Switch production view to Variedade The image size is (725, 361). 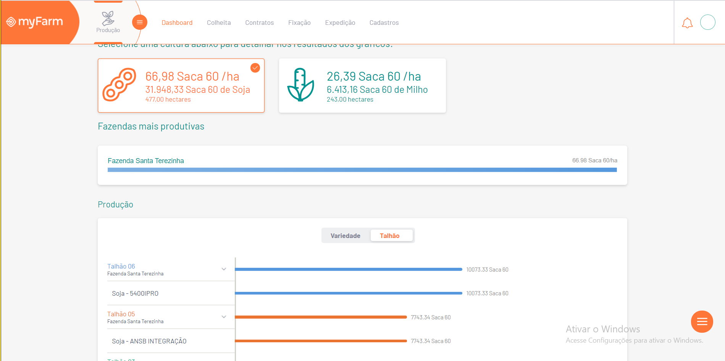[x=346, y=235]
